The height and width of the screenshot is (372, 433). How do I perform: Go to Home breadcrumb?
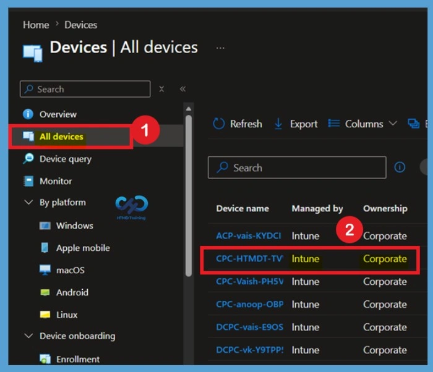coord(36,25)
